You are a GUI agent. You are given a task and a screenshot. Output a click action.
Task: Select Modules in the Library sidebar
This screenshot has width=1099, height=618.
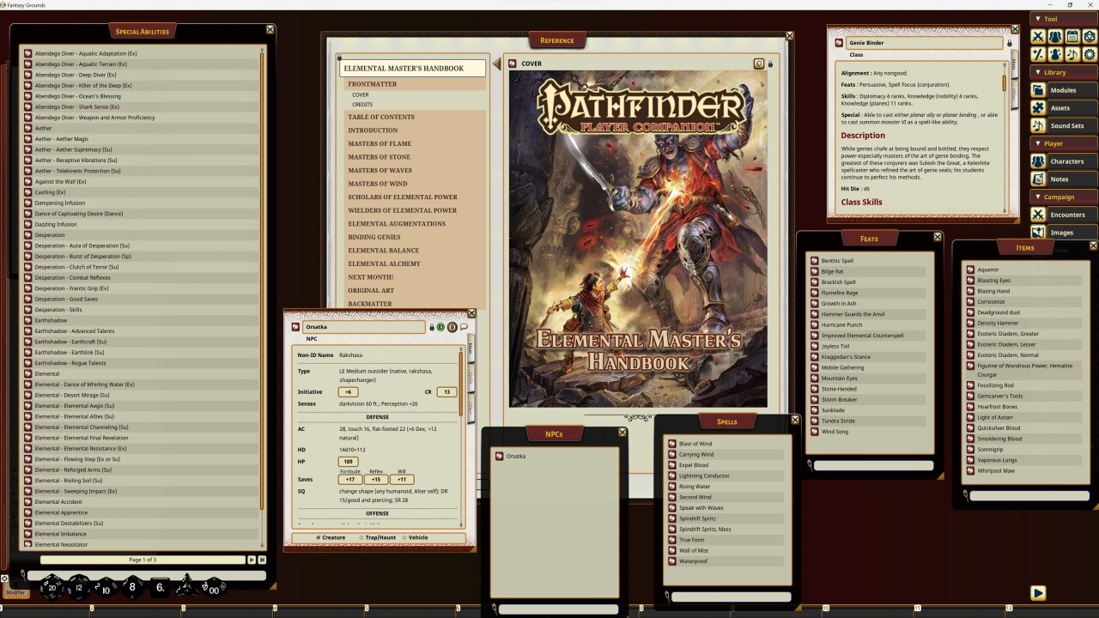pyautogui.click(x=1064, y=89)
